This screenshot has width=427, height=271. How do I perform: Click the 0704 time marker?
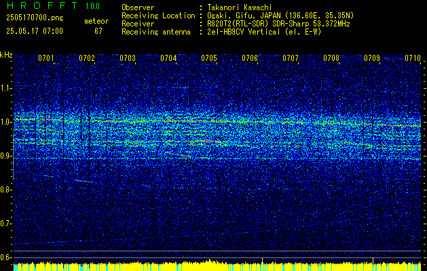coord(168,58)
